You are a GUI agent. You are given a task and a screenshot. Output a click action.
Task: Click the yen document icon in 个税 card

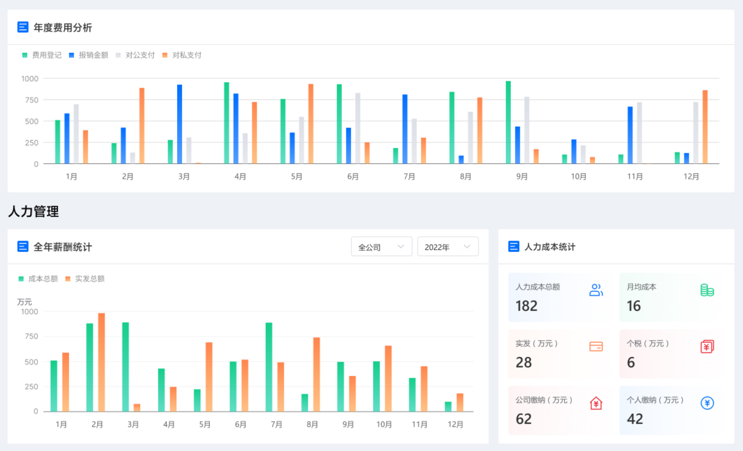707,347
